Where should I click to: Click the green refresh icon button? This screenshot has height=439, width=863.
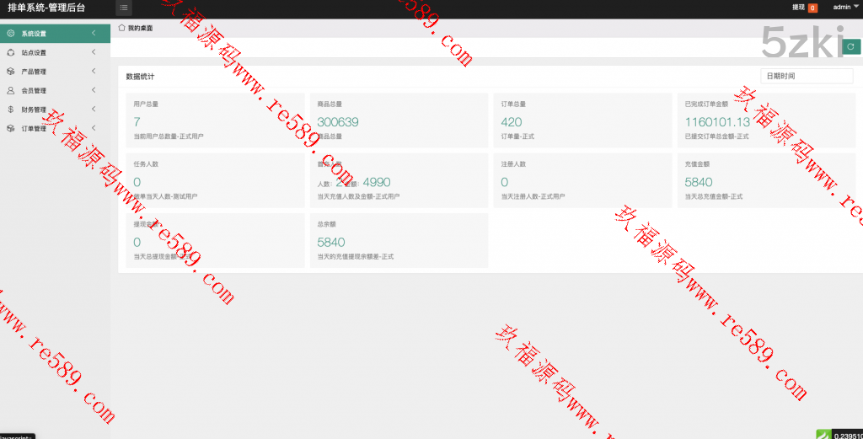850,46
